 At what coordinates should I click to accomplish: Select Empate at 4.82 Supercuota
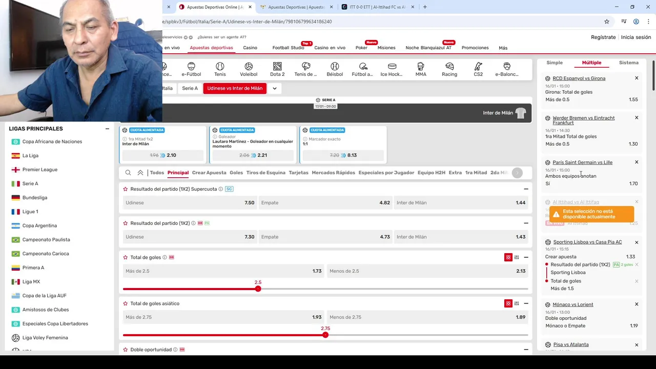[325, 202]
